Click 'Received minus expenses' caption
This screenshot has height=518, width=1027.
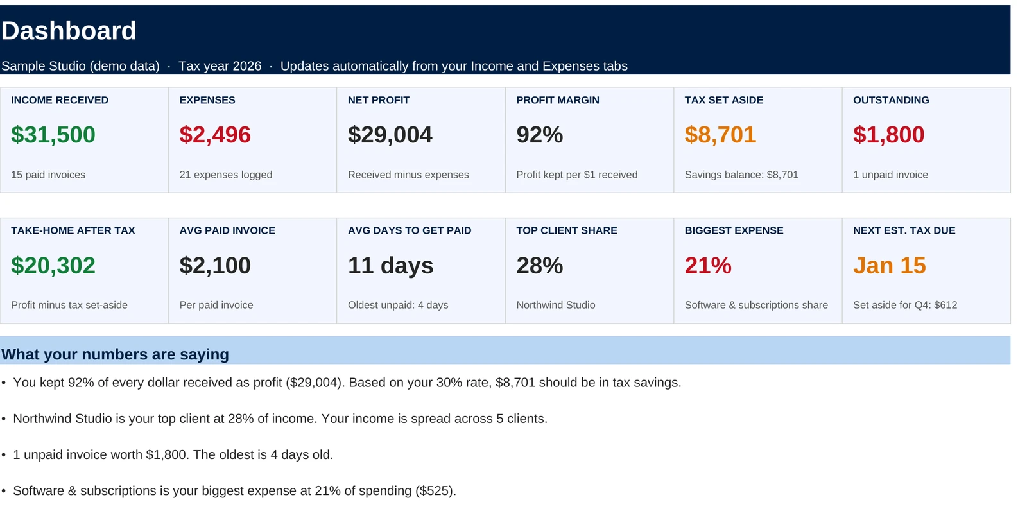(408, 175)
